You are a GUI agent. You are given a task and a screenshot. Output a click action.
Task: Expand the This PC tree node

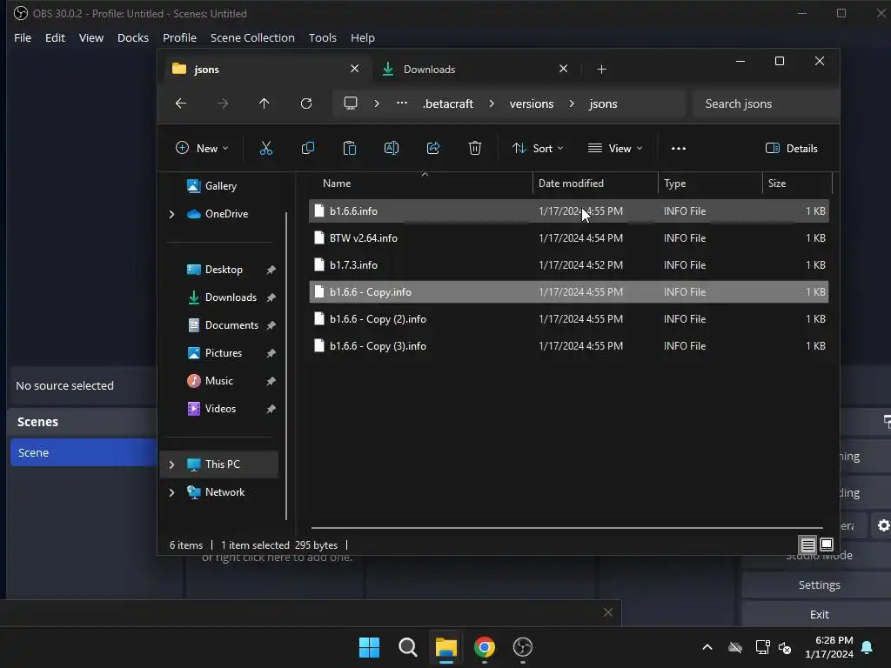[x=171, y=464]
